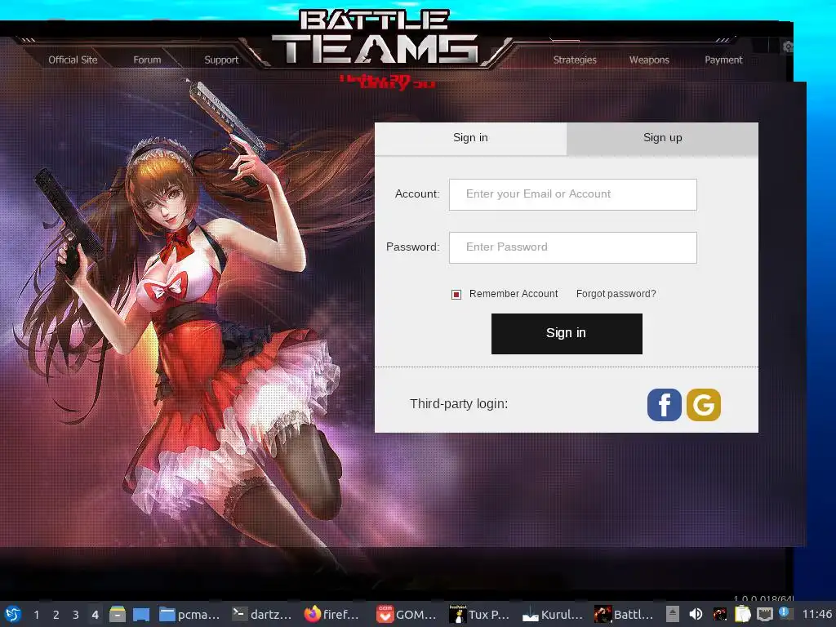Viewport: 836px width, 627px height.
Task: Switch to the pcmanfm taskbar window
Action: click(189, 614)
